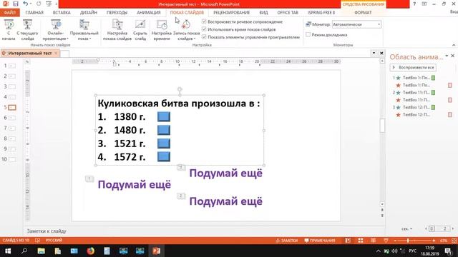
Task: Open ВИД tab
Action: [263, 13]
